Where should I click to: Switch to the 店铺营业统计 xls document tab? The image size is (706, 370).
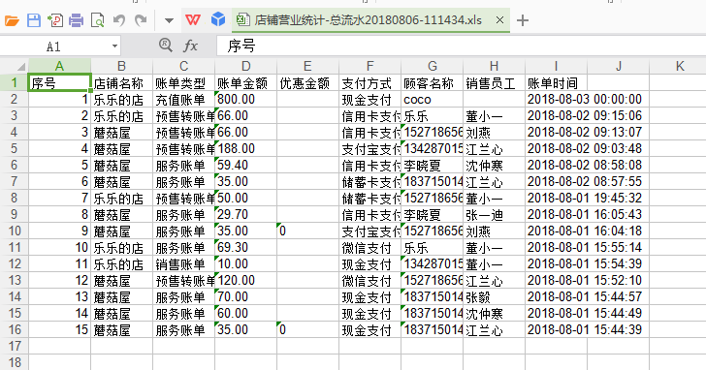coord(368,20)
